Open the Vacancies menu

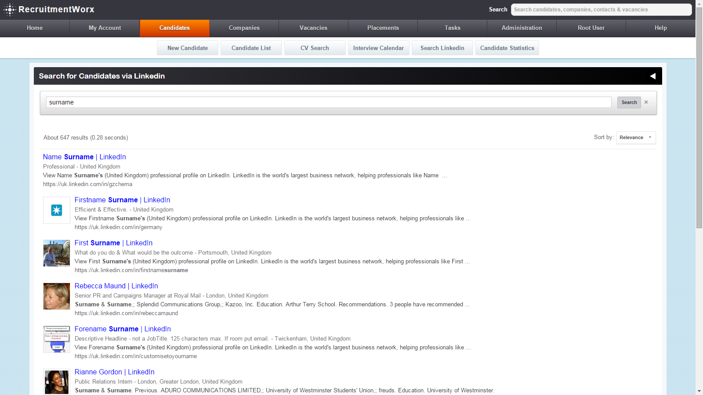click(x=313, y=28)
